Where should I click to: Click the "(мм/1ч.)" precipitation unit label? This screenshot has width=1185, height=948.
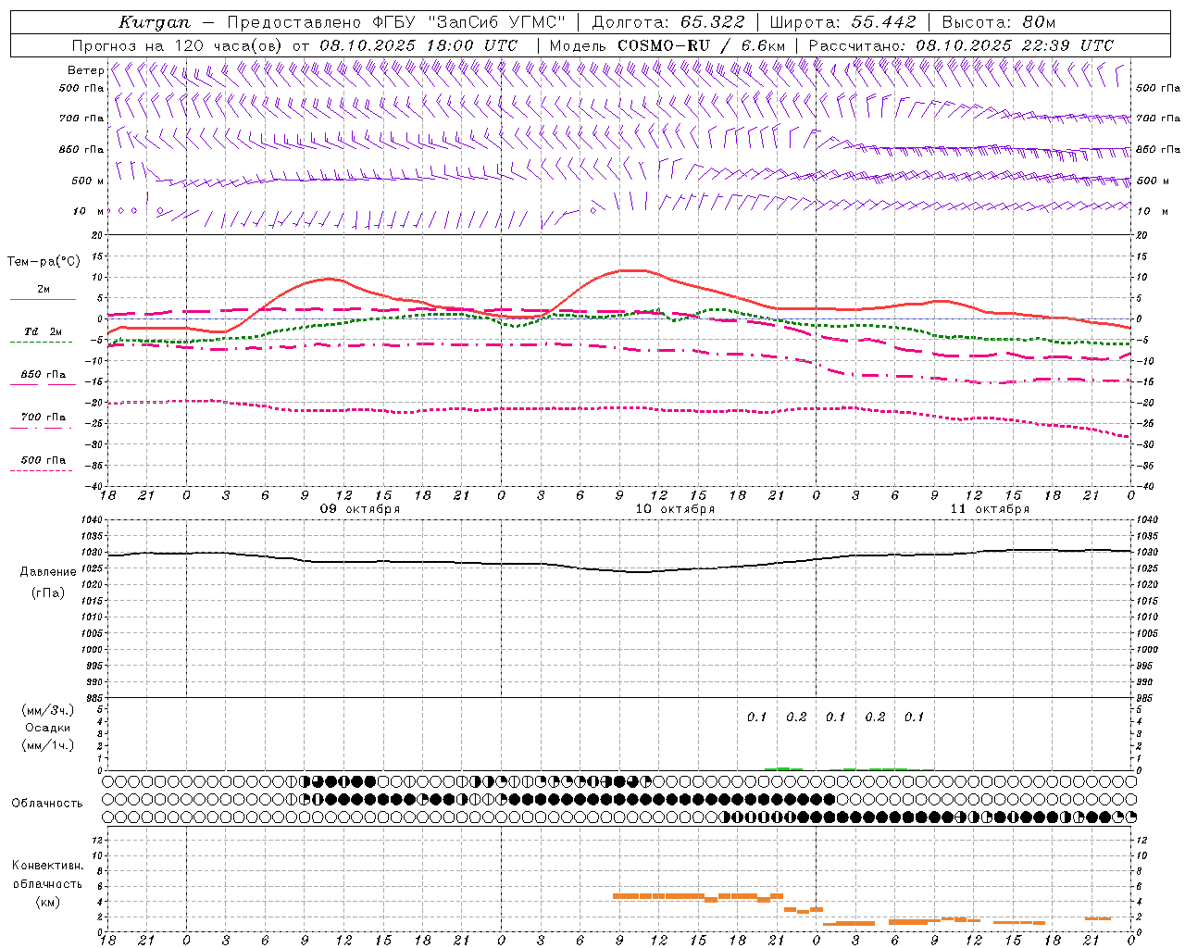point(48,745)
